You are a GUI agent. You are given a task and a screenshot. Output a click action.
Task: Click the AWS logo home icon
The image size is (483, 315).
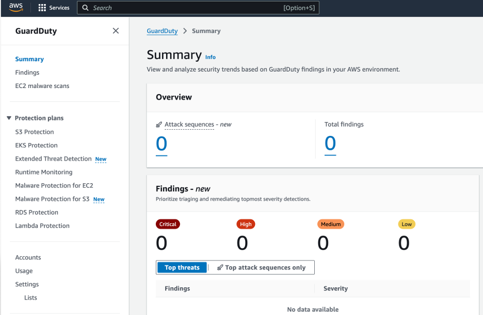pos(15,7)
